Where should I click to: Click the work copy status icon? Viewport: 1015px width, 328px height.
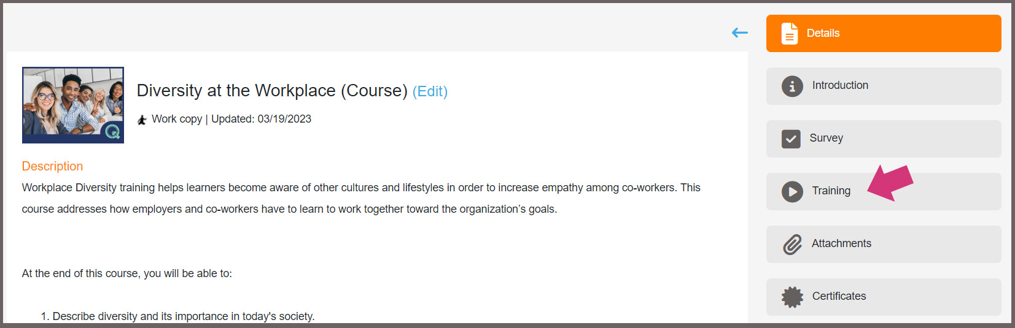tap(142, 120)
